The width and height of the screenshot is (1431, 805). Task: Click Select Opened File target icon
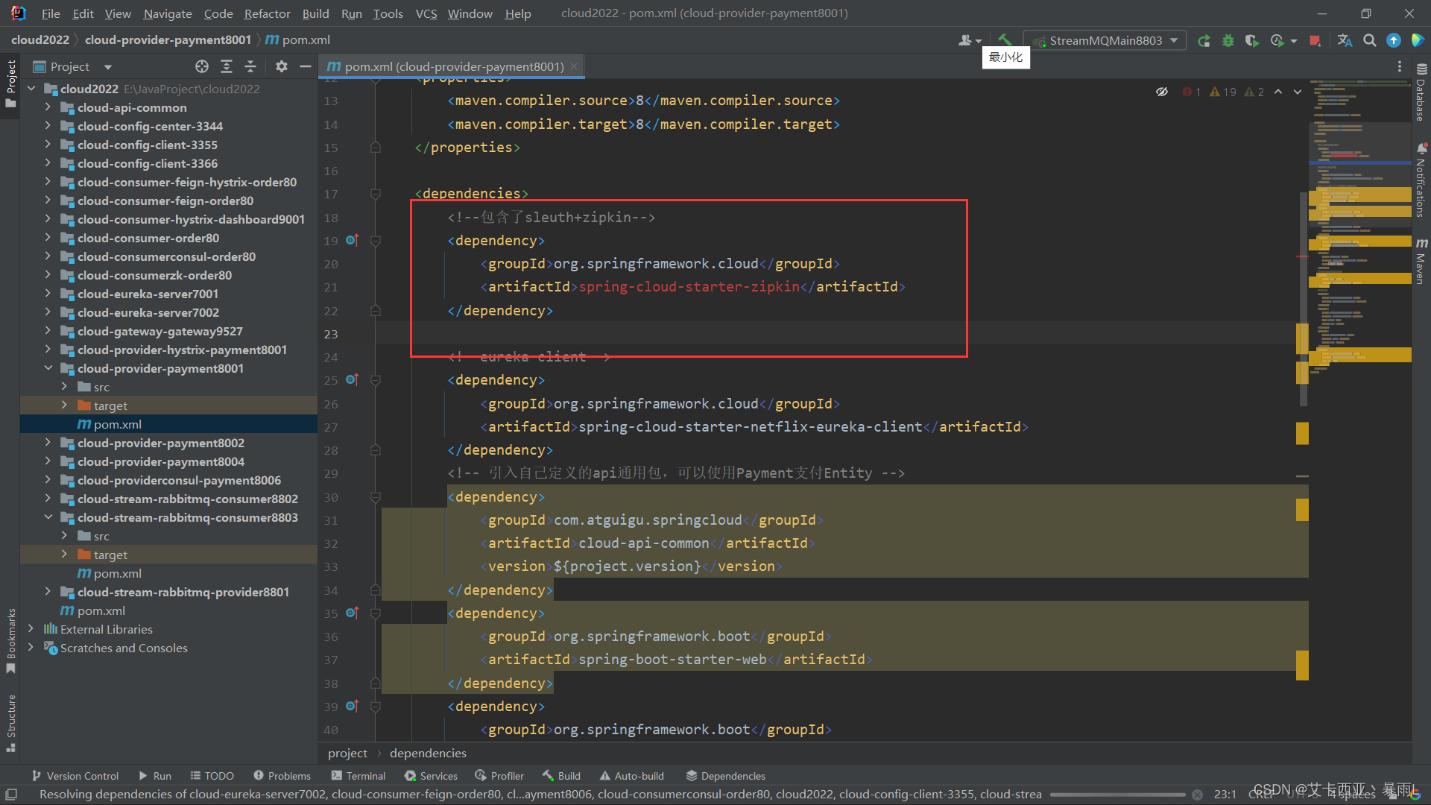202,66
